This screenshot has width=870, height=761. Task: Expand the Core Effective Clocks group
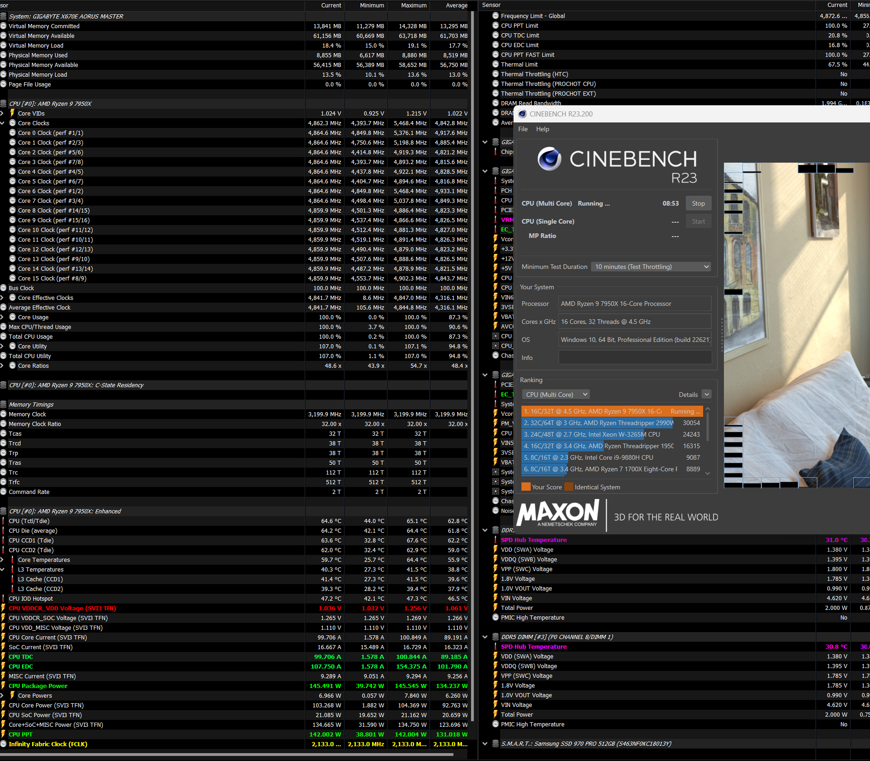coord(2,298)
